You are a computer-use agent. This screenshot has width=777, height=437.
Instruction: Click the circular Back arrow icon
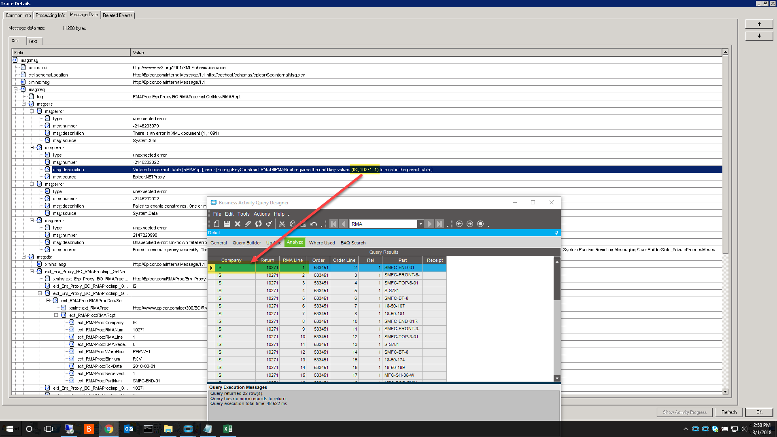[459, 224]
